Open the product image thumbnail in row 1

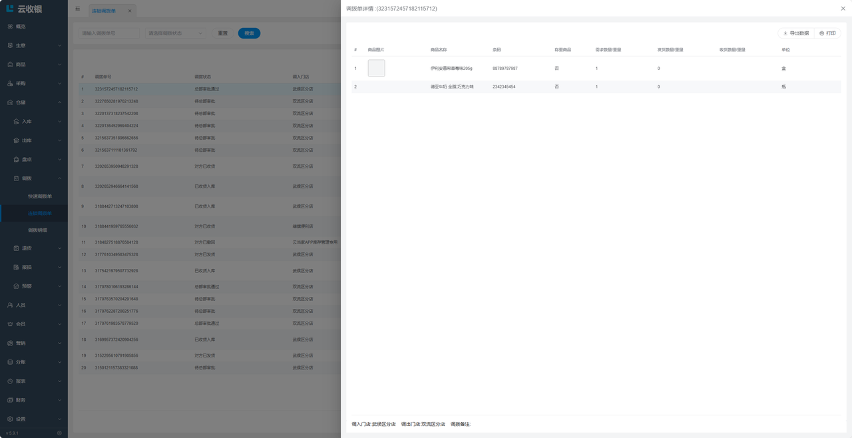(376, 68)
